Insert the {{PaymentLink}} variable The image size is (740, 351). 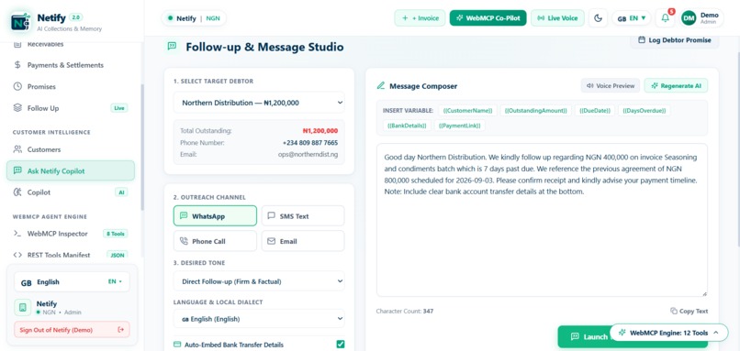460,126
